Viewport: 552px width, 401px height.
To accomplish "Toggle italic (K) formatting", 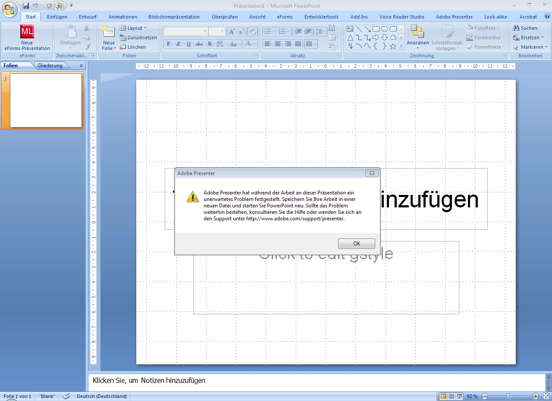I will (178, 44).
